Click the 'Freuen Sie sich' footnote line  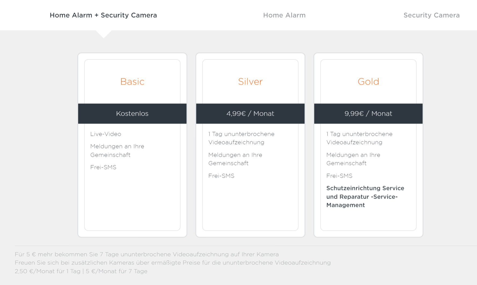point(173,262)
